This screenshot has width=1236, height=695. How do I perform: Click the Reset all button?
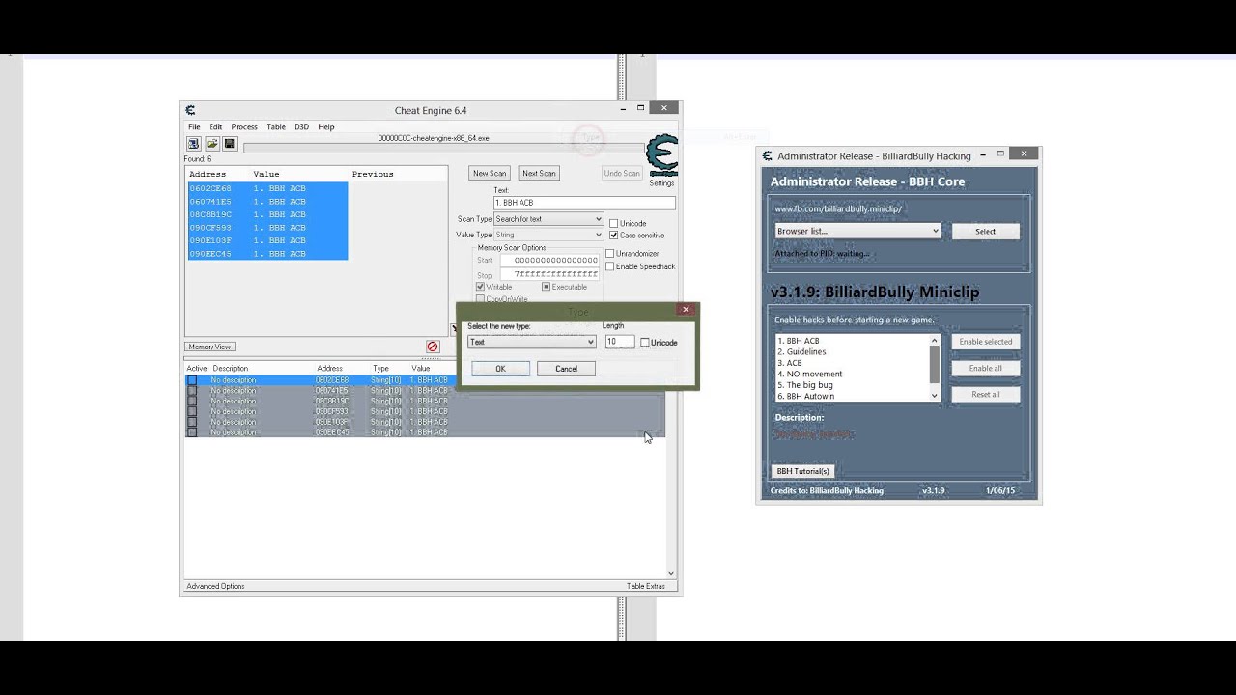pos(985,394)
